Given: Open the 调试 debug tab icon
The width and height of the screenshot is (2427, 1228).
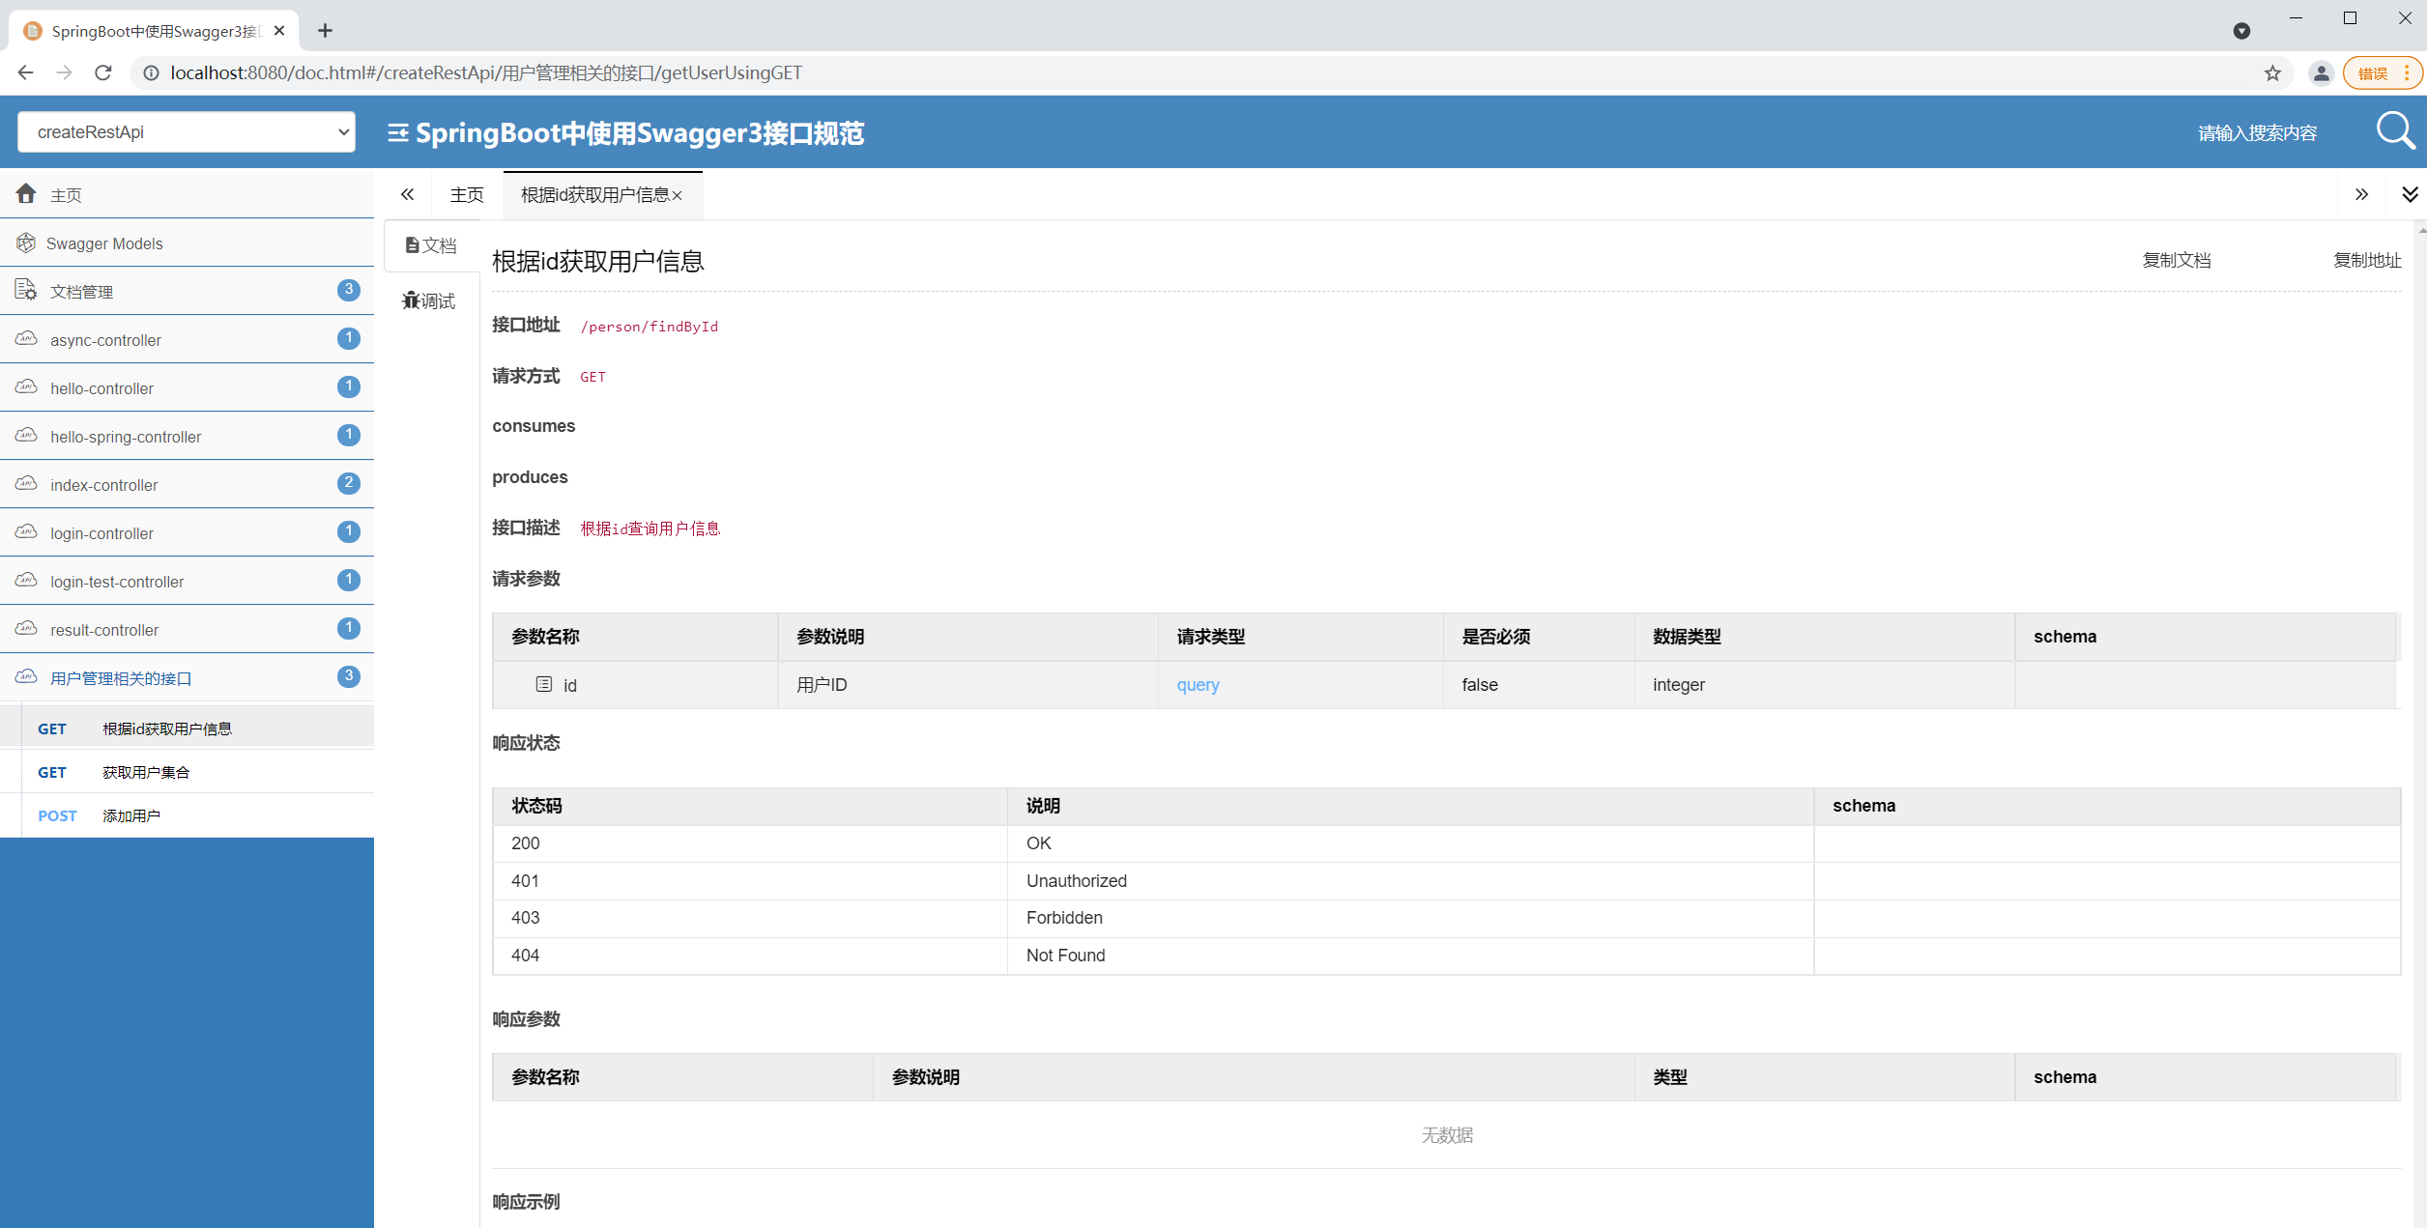Looking at the screenshot, I should coord(410,300).
